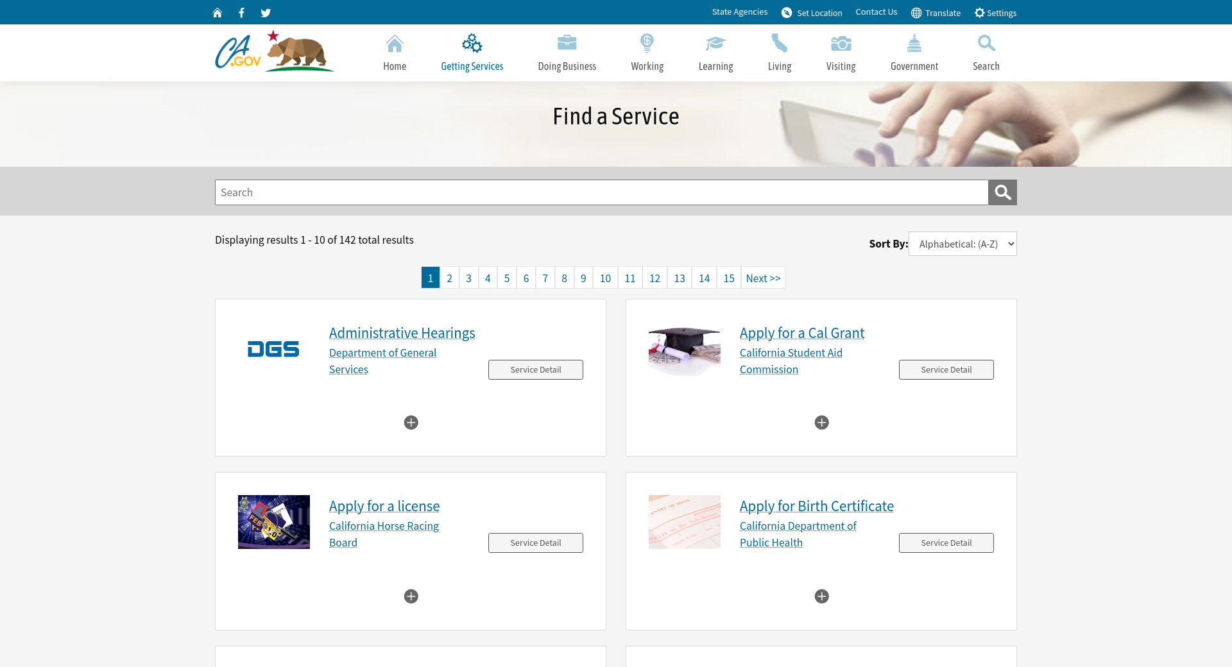Open the Doing Business nav menu
The width and height of the screenshot is (1232, 667).
click(567, 53)
